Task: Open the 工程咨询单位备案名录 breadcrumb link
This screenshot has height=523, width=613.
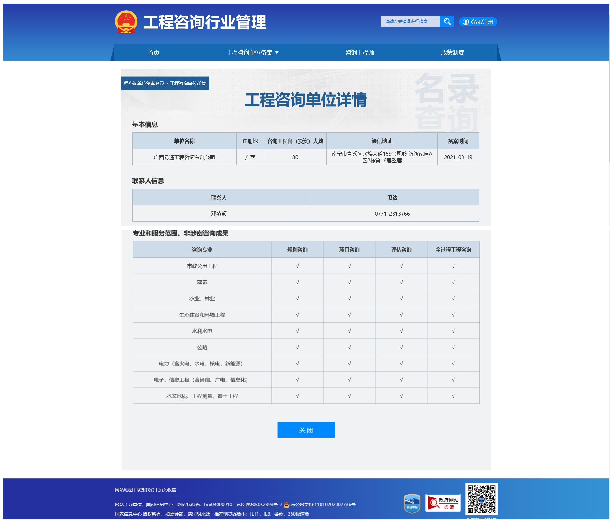Action: [x=144, y=83]
